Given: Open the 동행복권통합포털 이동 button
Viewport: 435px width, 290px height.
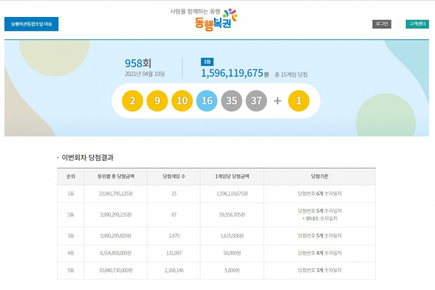Looking at the screenshot, I should click(31, 24).
